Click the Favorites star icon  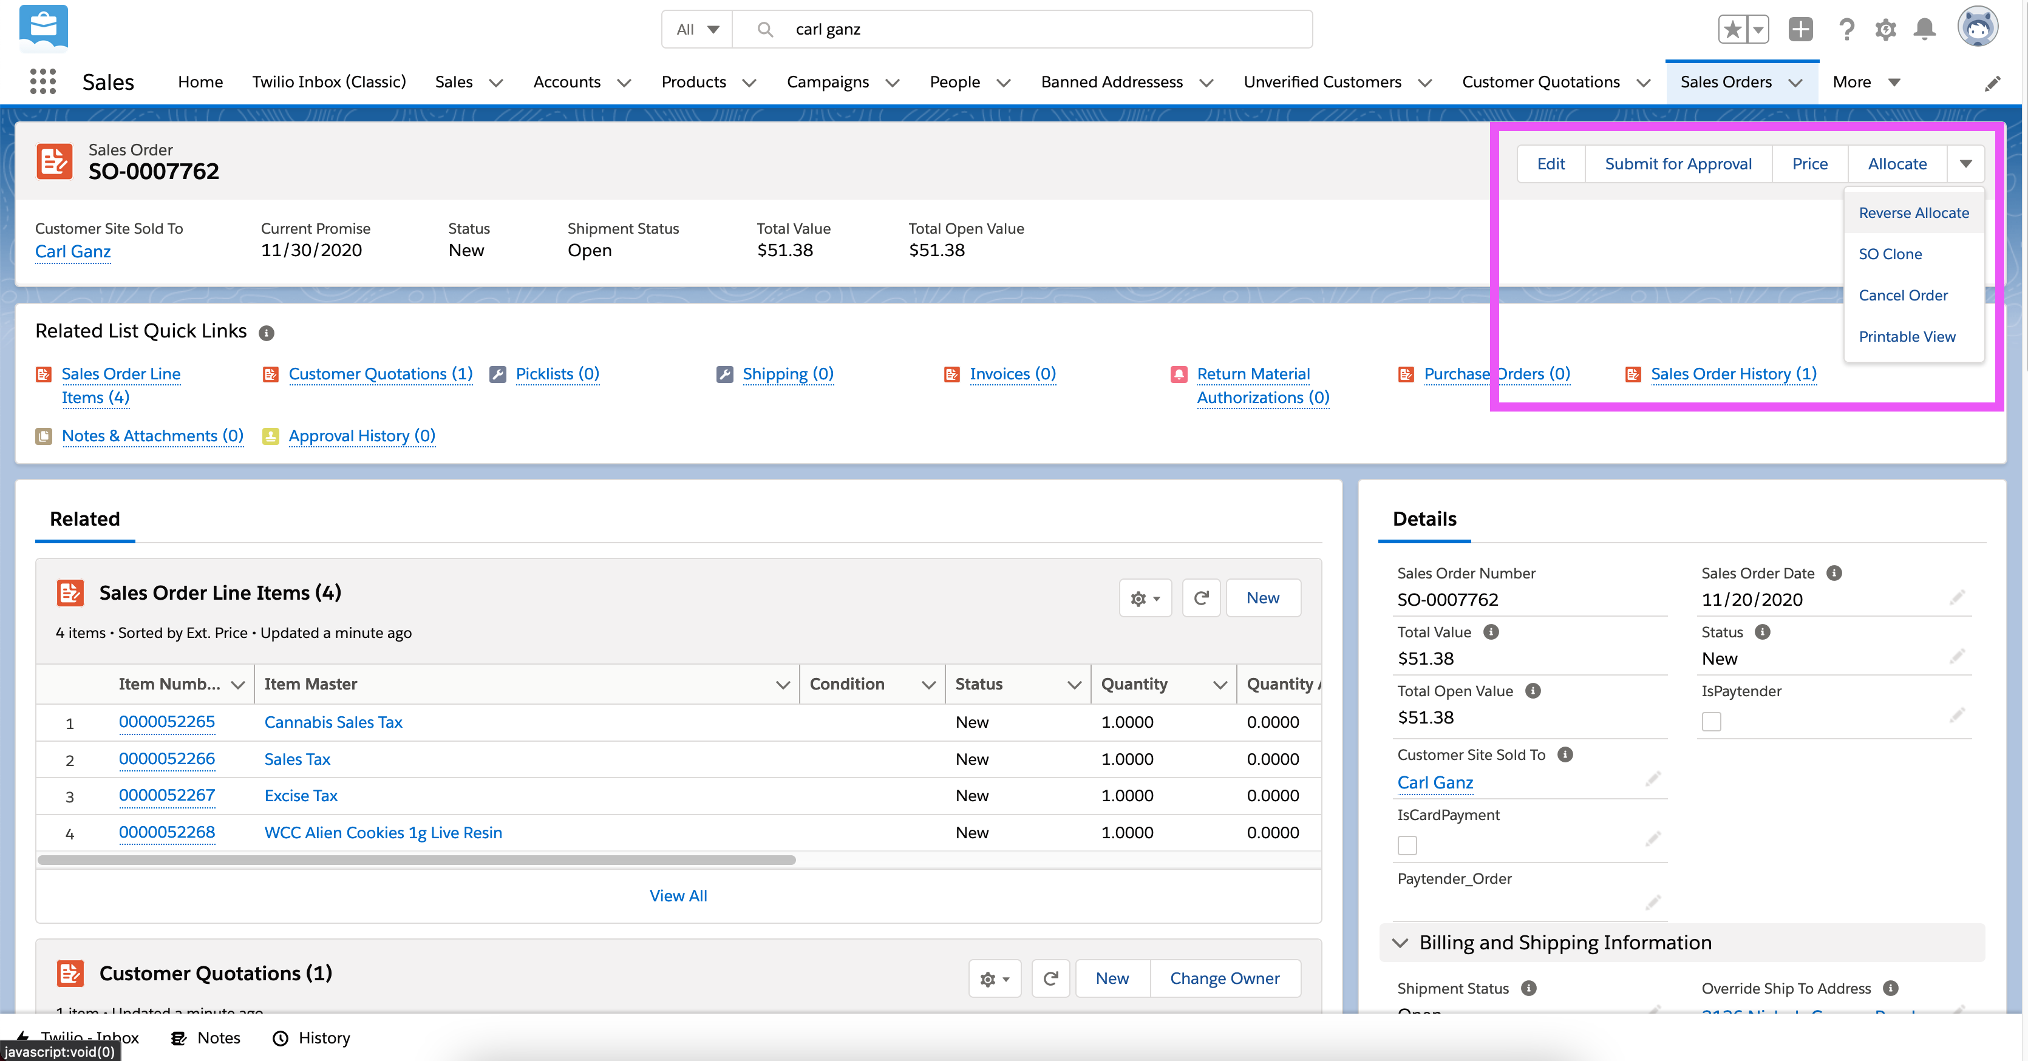[x=1732, y=30]
